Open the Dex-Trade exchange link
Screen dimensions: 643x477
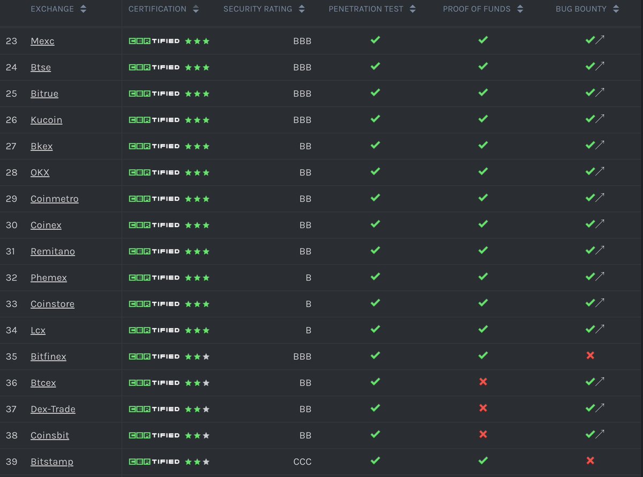pyautogui.click(x=53, y=408)
